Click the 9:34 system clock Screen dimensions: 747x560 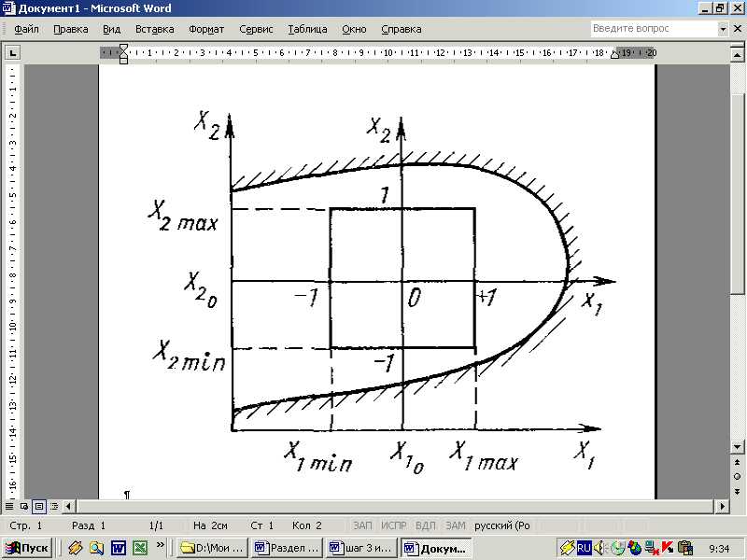point(719,549)
